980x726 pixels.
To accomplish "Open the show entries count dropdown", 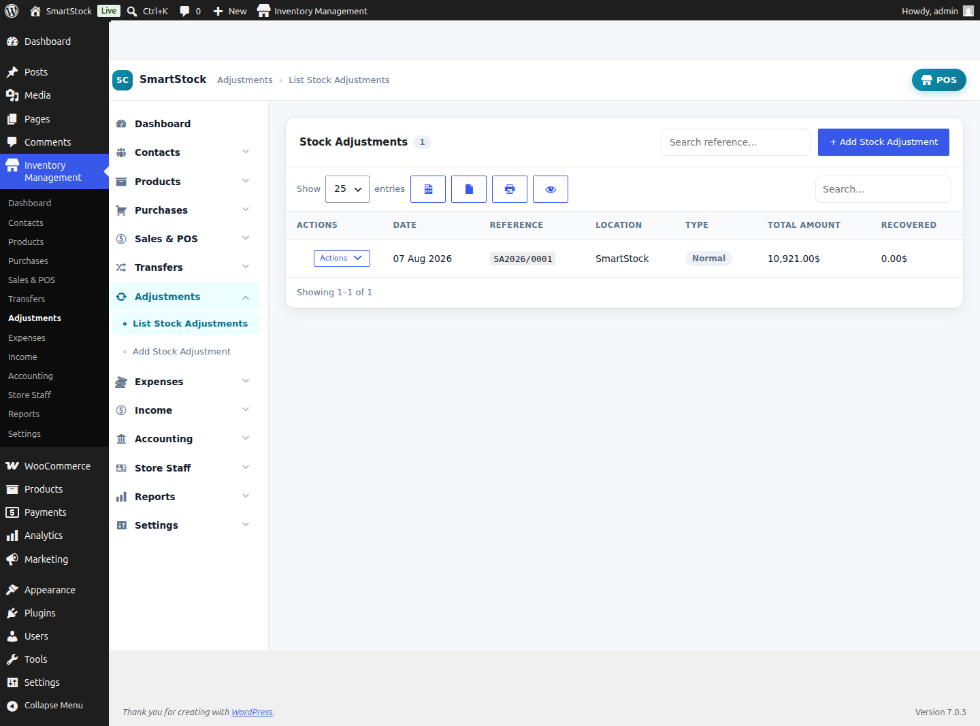I will click(347, 189).
